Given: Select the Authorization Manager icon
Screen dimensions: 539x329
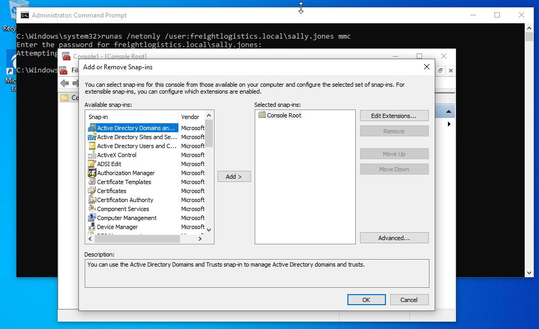Looking at the screenshot, I should click(92, 173).
